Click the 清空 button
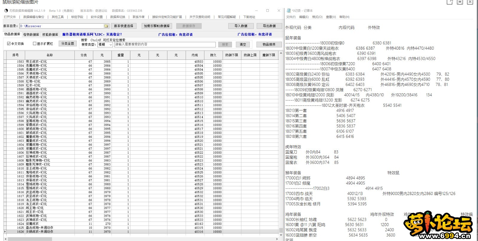The image size is (478, 241). coord(243,45)
